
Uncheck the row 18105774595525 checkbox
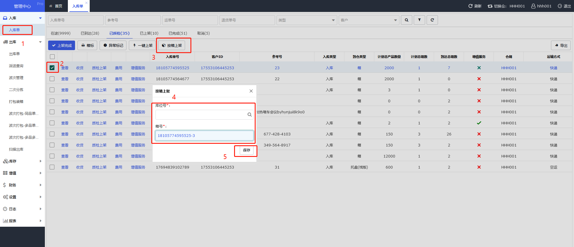click(x=52, y=68)
